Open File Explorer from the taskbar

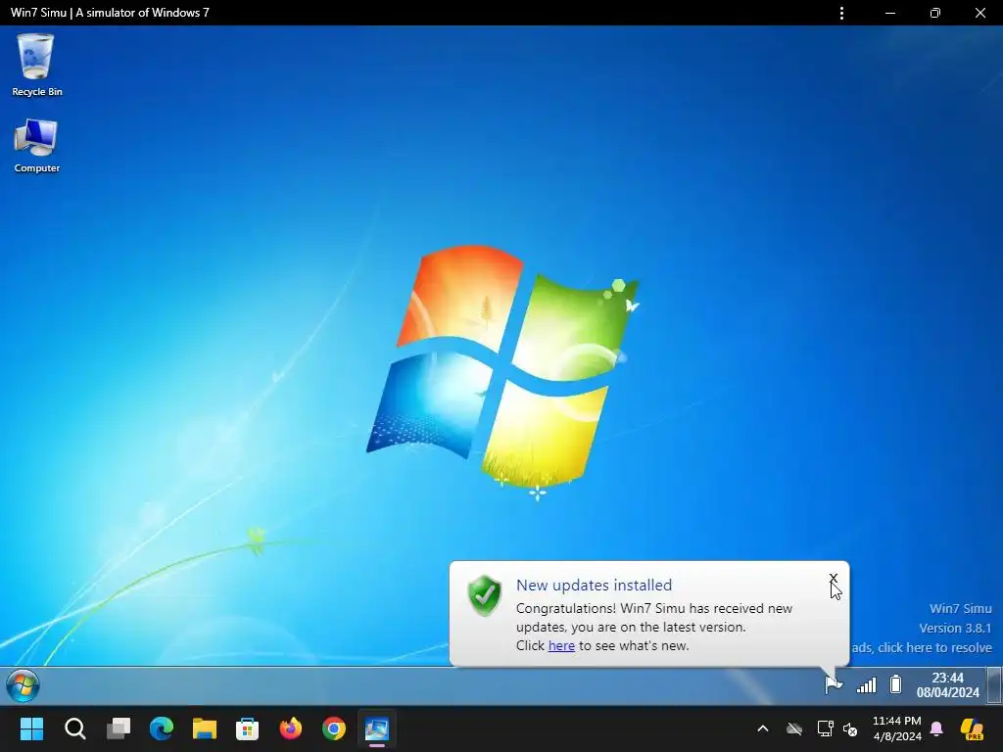point(205,728)
